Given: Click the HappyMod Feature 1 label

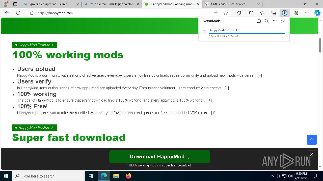Looking at the screenshot, I should tap(35, 45).
